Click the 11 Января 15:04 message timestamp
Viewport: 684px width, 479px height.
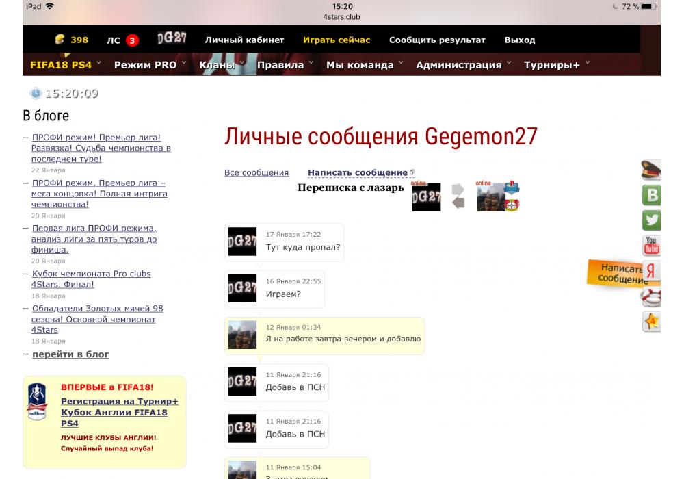pos(293,467)
